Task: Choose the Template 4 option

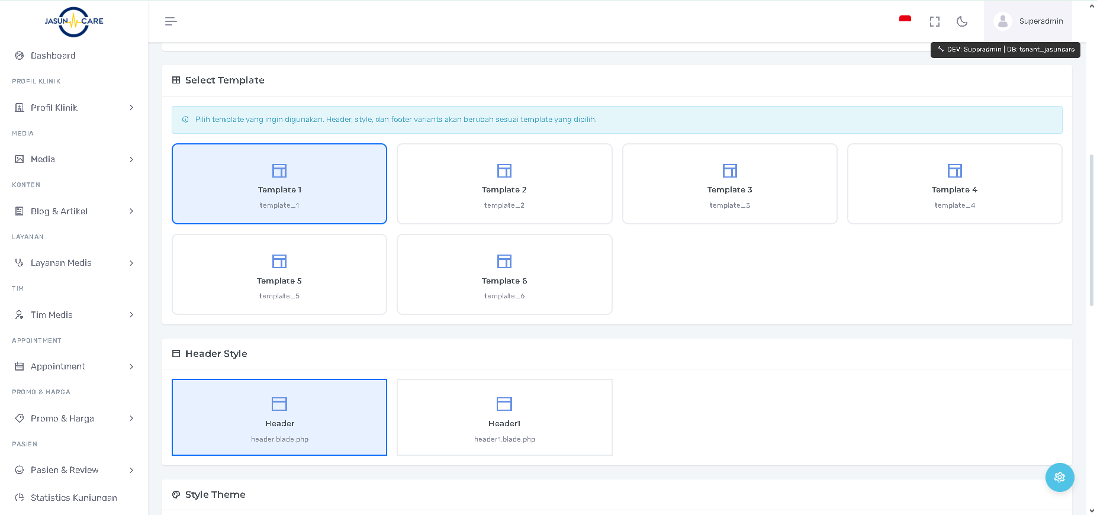Action: 954,184
